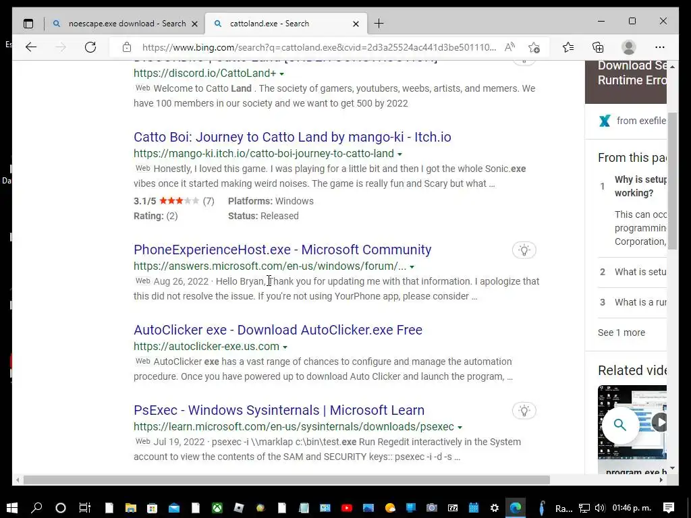Image resolution: width=691 pixels, height=518 pixels.
Task: Open the Settings gear on taskbar
Action: pos(495,508)
